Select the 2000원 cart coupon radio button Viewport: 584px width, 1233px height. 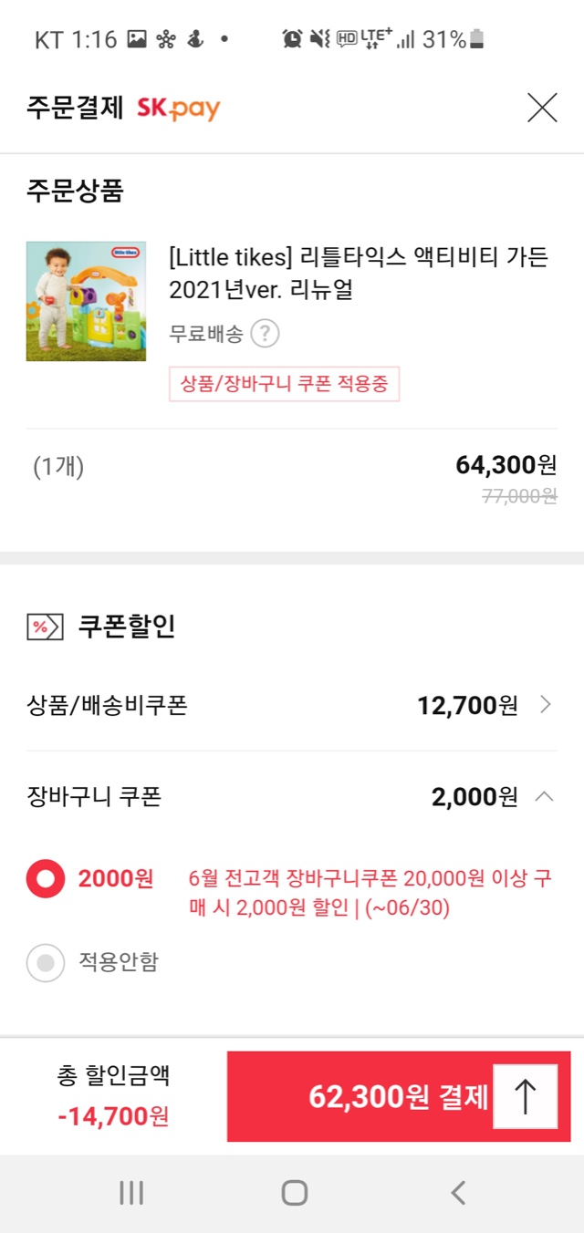tap(46, 879)
